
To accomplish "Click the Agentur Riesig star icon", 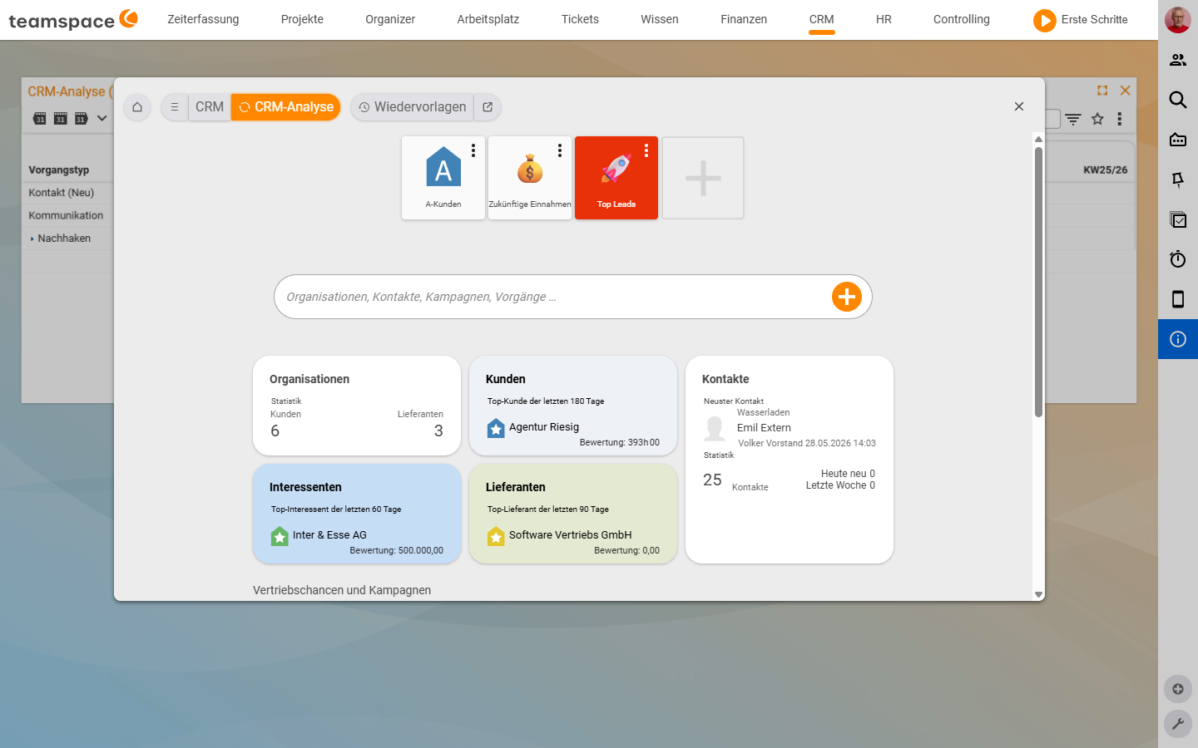I will coord(496,428).
